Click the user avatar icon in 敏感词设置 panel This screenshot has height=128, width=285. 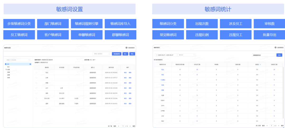point(127,48)
